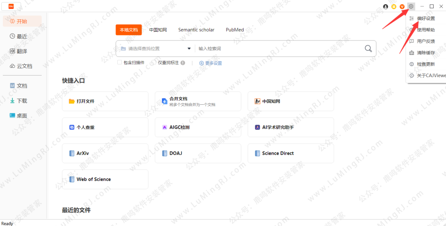
Task: Click the Web of Science shortcut
Action: (105, 179)
